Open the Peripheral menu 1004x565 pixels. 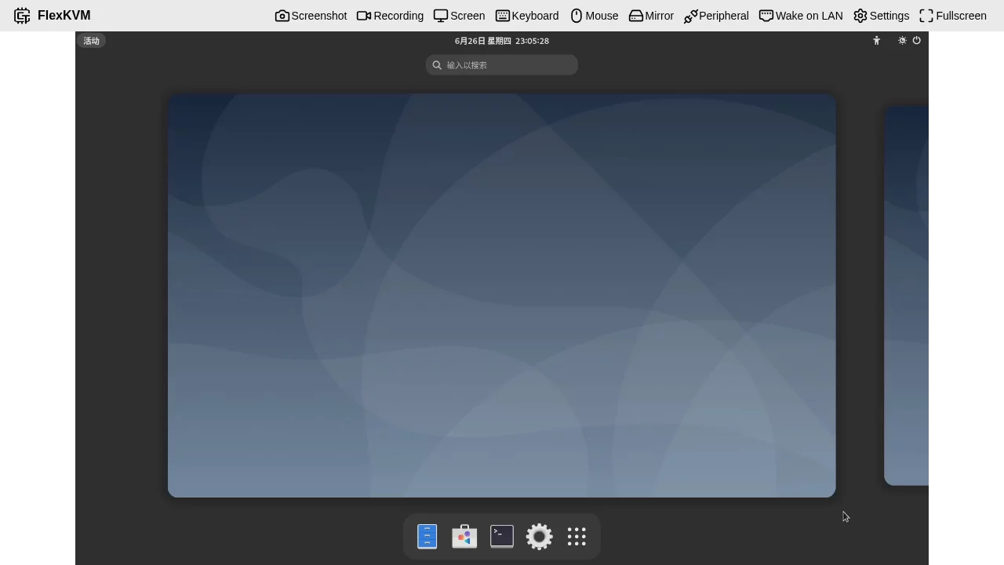(716, 16)
